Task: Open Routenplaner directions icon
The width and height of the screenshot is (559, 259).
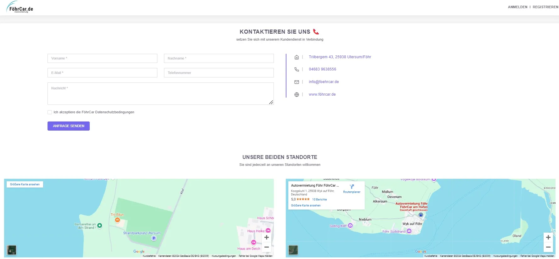Action: coord(352,187)
